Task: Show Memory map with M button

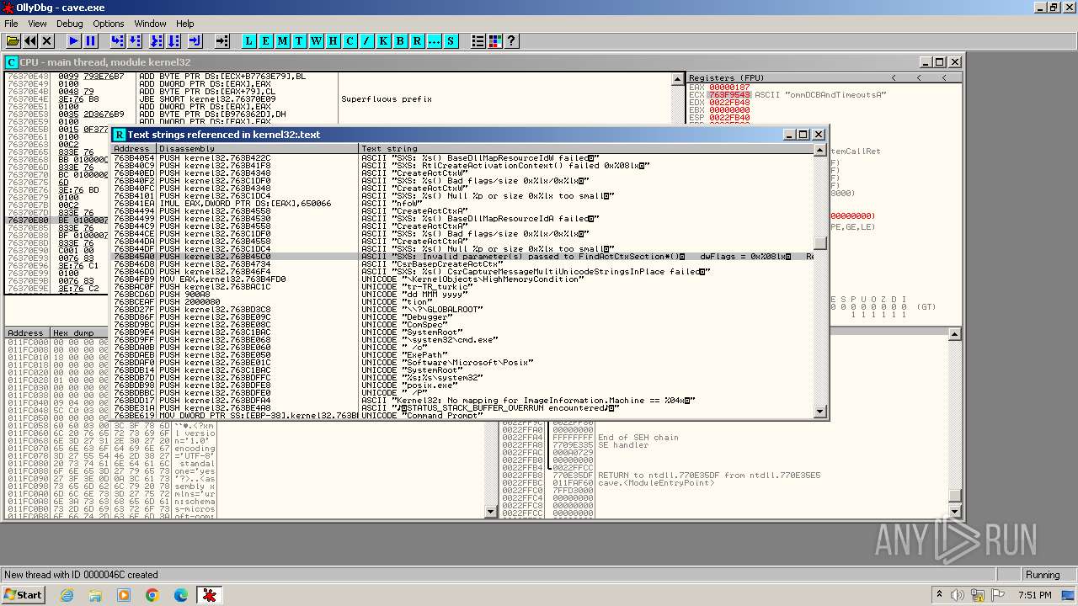Action: click(x=283, y=40)
